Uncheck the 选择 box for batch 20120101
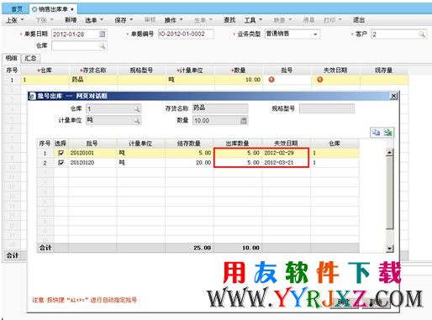Screen dimensions: 432x320 [61, 153]
